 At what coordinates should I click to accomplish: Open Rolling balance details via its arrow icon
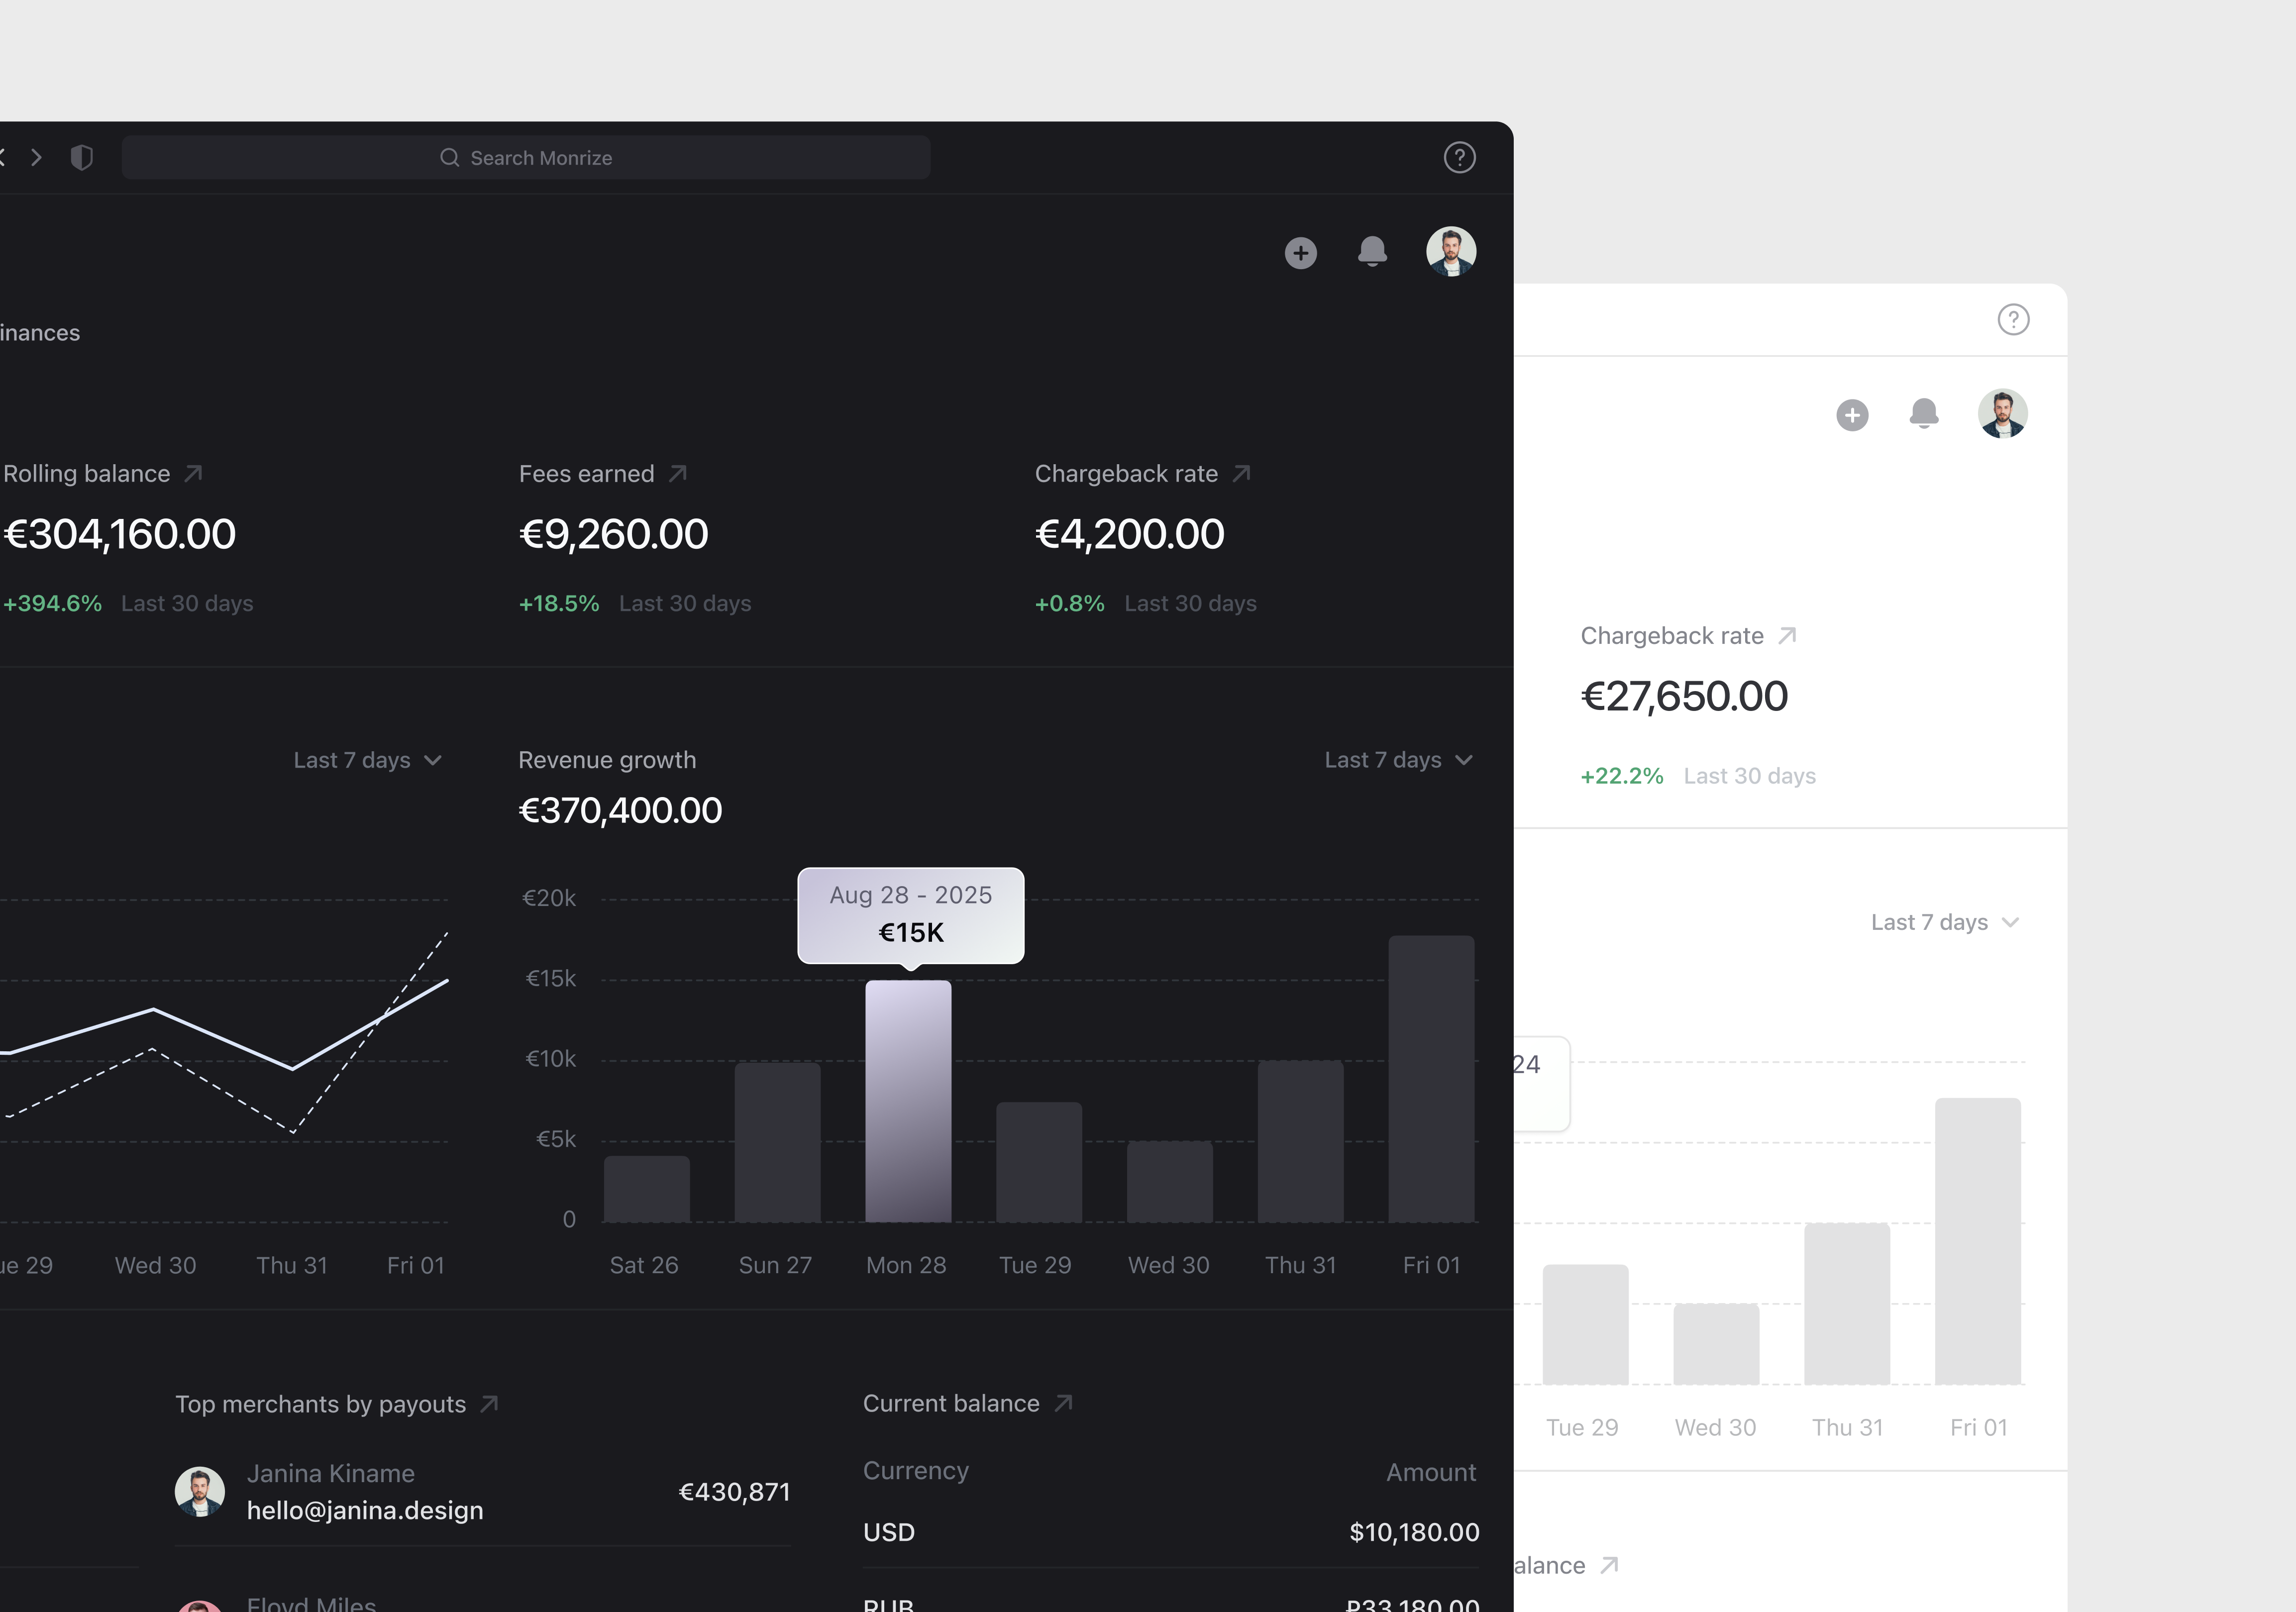pyautogui.click(x=193, y=473)
